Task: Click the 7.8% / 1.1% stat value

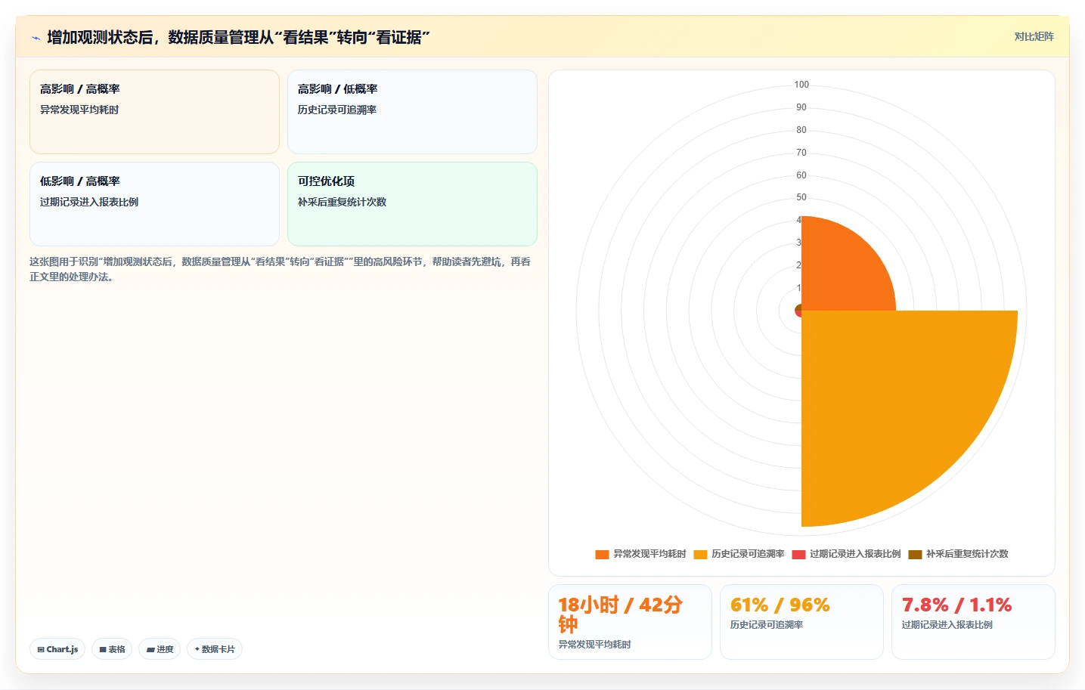Action: [956, 605]
